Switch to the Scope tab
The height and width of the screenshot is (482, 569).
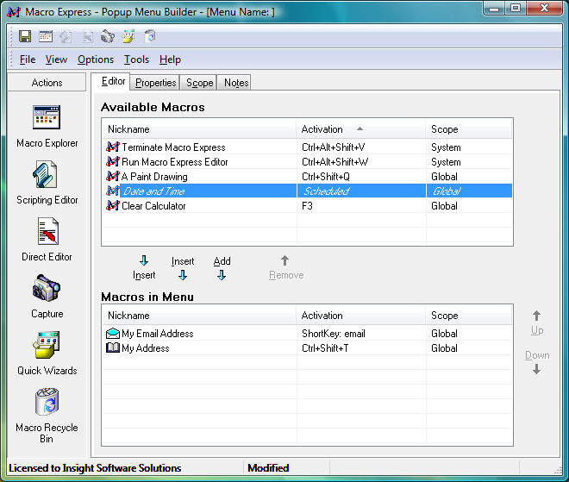[200, 83]
